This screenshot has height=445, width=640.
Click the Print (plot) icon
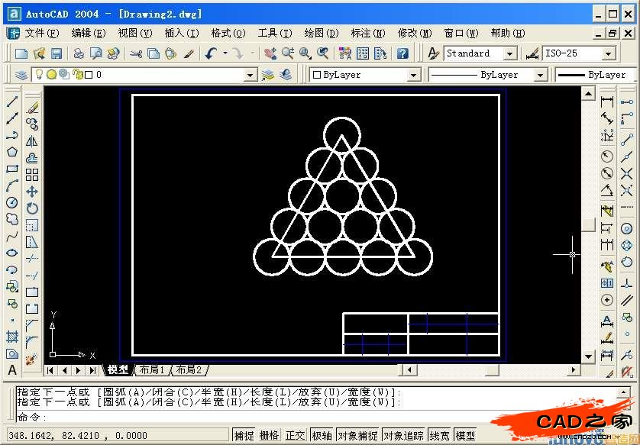point(79,53)
